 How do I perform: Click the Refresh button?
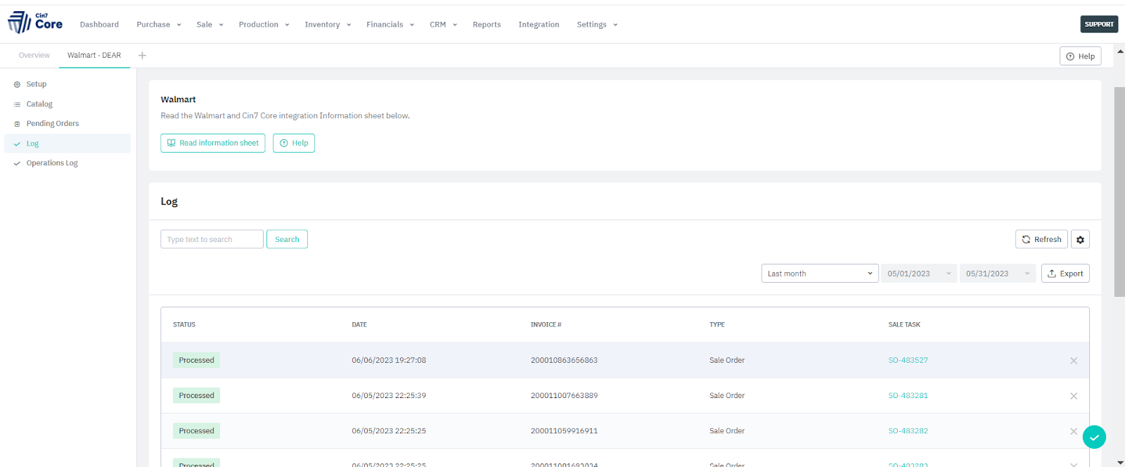point(1041,240)
